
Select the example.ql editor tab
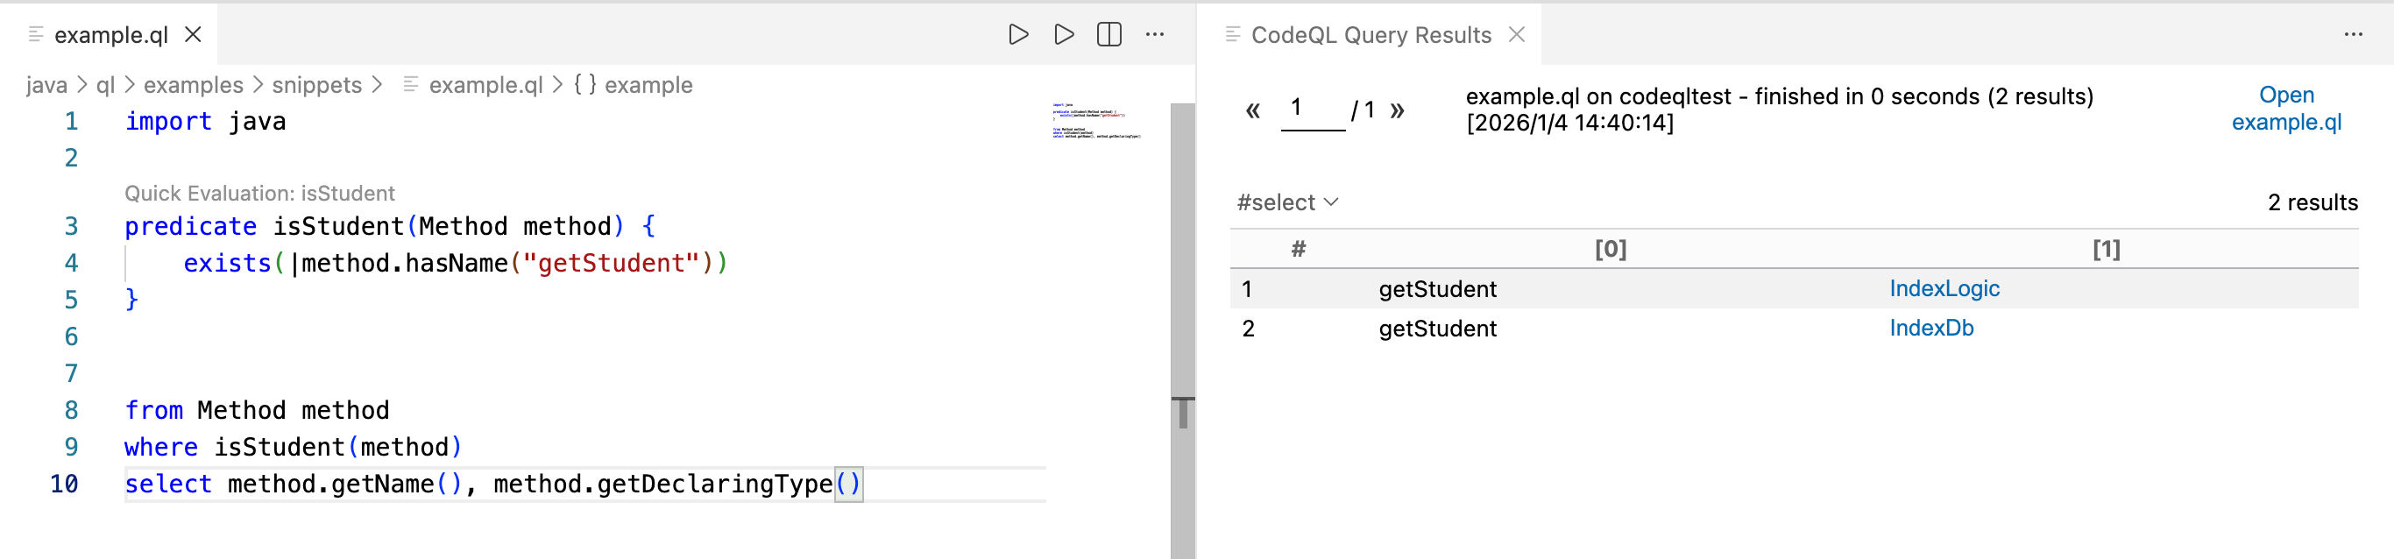tap(110, 34)
